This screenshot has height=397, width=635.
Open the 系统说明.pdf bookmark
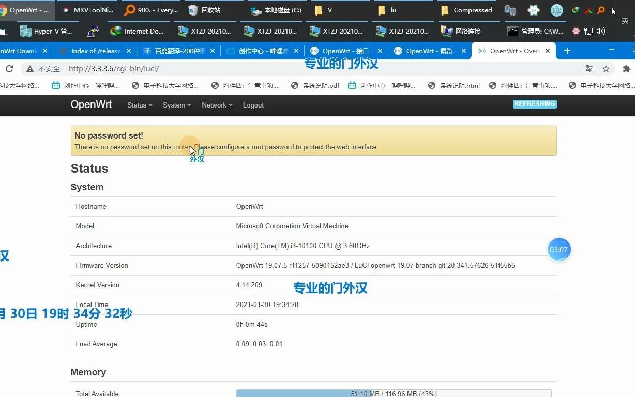315,85
